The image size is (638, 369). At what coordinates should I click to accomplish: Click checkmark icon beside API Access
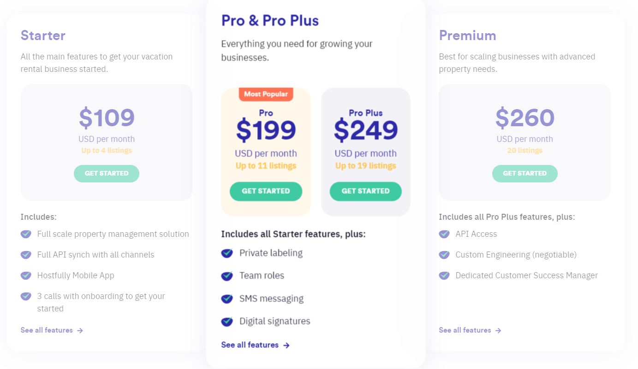tap(444, 234)
